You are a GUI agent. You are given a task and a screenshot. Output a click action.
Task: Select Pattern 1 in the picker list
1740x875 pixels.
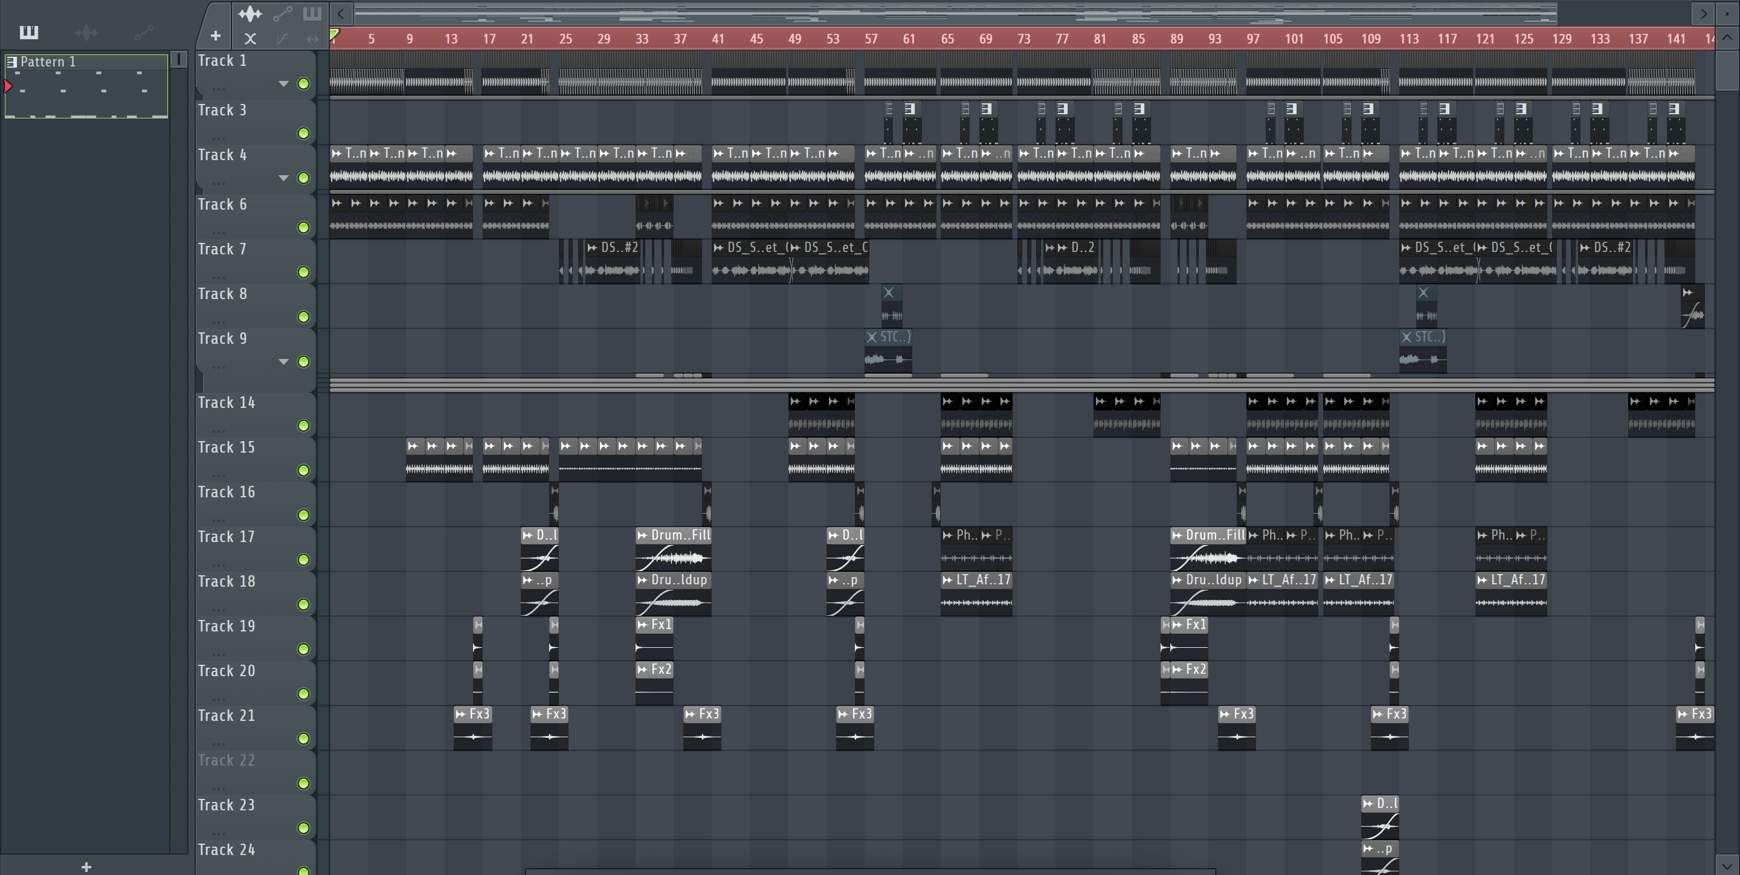pos(86,86)
